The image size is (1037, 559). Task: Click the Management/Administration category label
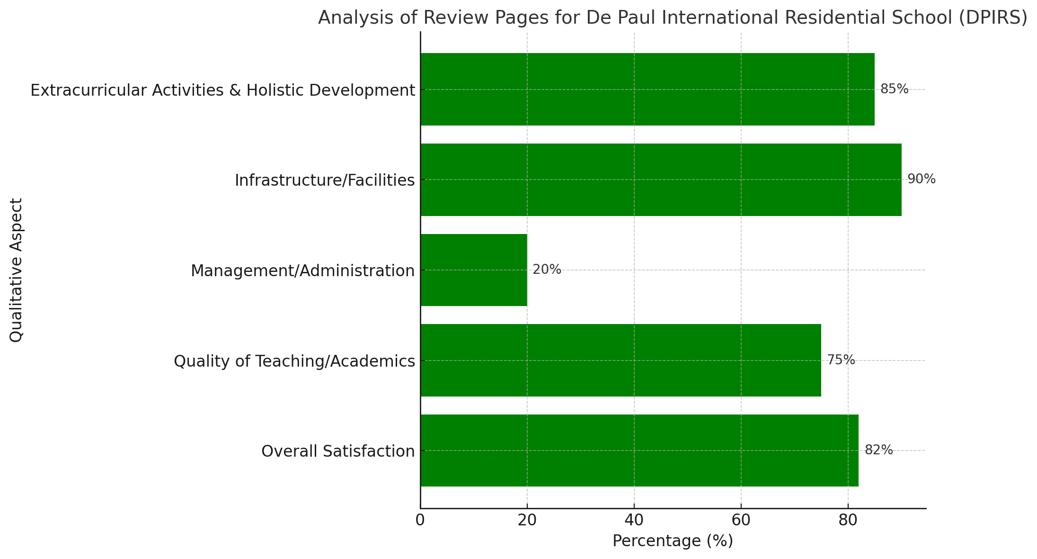302,270
